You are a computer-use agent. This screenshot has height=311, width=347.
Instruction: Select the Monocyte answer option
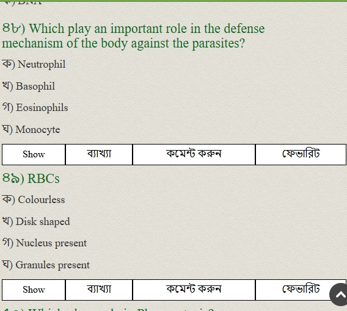(31, 129)
